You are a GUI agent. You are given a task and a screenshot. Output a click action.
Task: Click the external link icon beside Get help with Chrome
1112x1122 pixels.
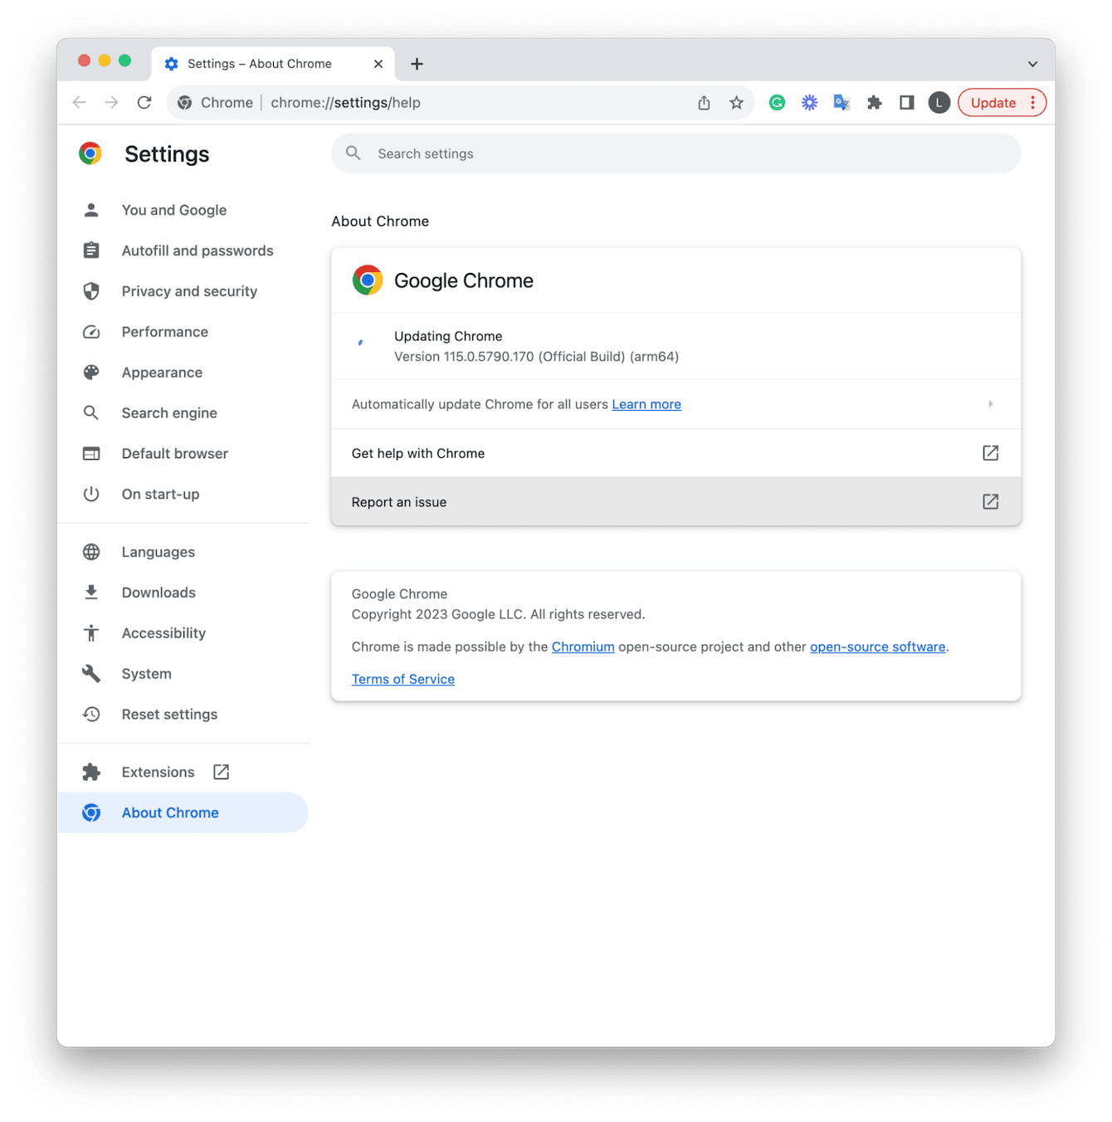coord(990,453)
